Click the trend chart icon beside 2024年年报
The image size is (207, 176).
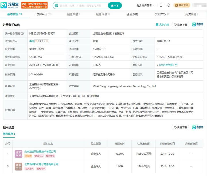(176, 65)
